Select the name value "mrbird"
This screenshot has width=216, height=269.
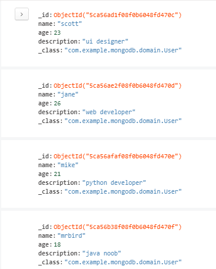pyautogui.click(x=71, y=235)
